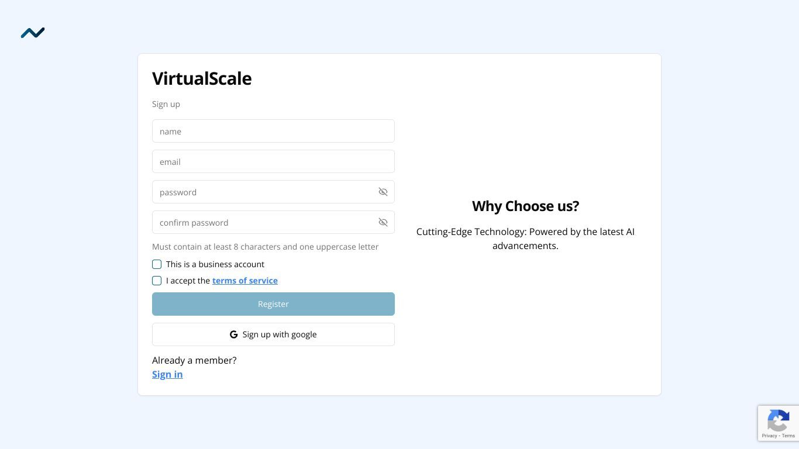Screen dimensions: 799x449
Task: Check the business account checkbox
Action: [157, 264]
